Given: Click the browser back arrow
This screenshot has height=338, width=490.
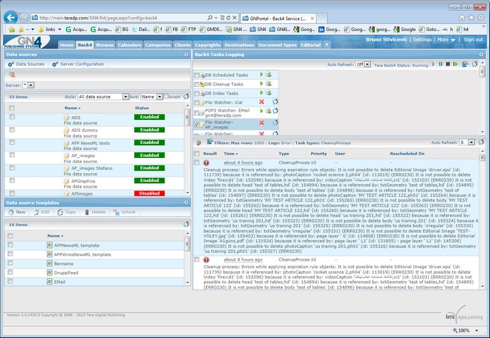Looking at the screenshot, I should click(11, 18).
